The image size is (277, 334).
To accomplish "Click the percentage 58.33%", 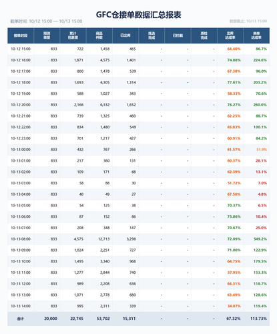I will coord(234,94).
